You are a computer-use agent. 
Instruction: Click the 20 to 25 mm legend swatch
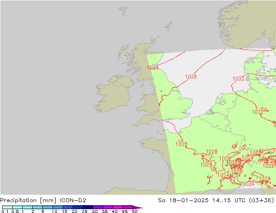tap(78, 207)
